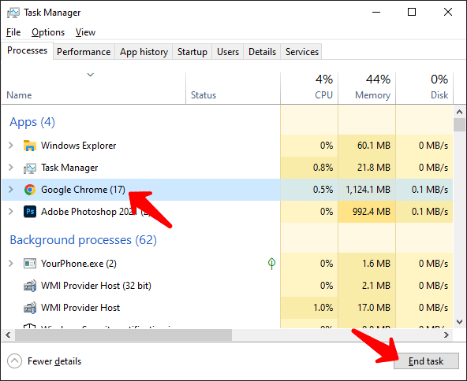Click the vertical scrollbar up arrow
The width and height of the screenshot is (467, 381).
coord(460,112)
